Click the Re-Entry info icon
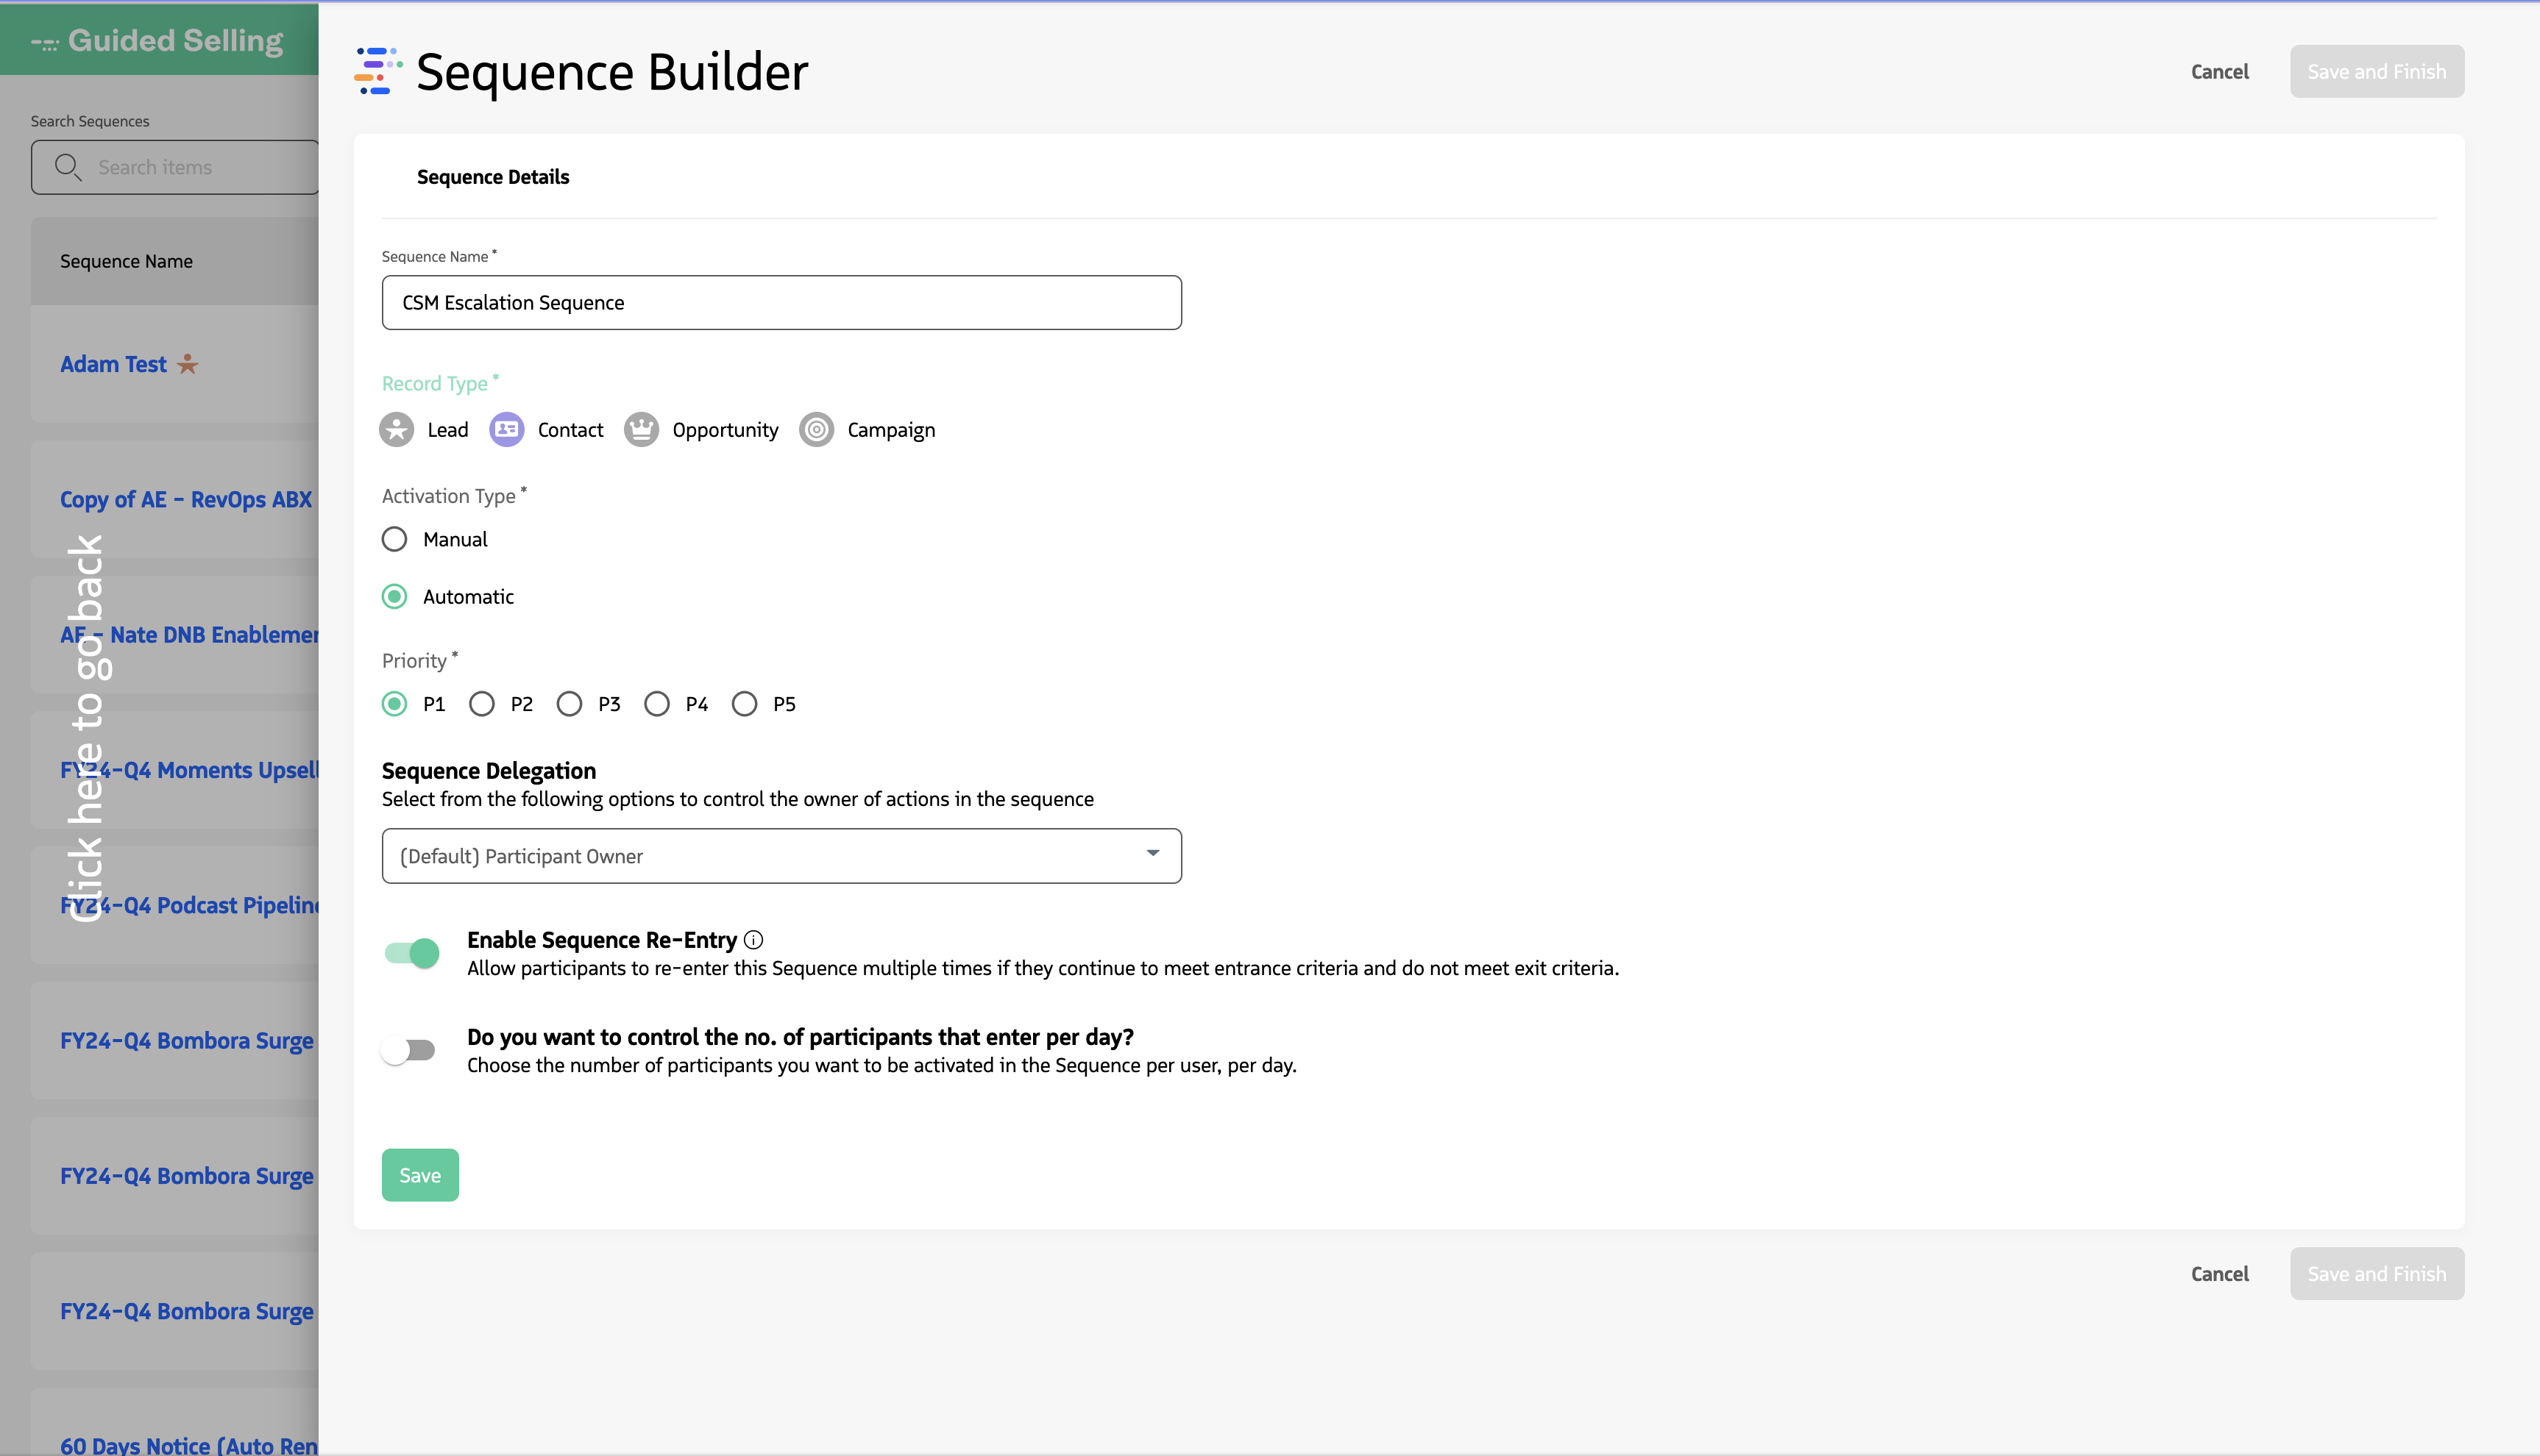 [753, 940]
